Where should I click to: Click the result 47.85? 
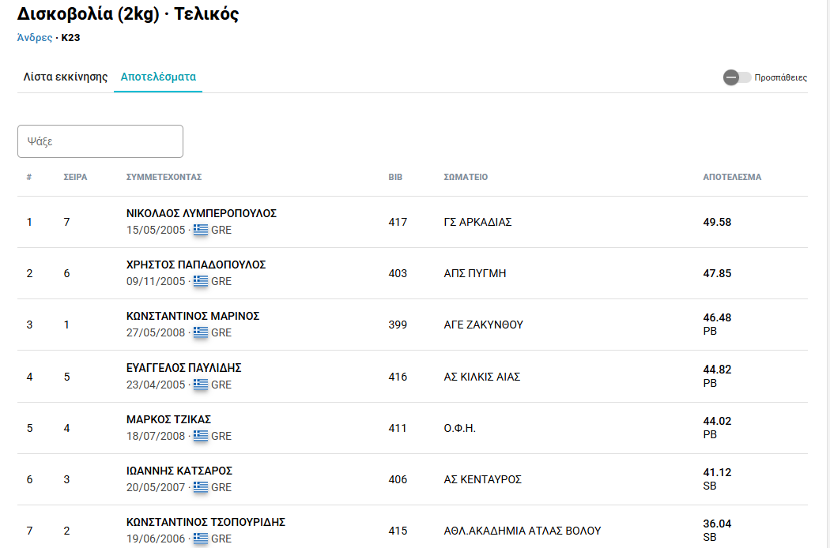(x=717, y=273)
